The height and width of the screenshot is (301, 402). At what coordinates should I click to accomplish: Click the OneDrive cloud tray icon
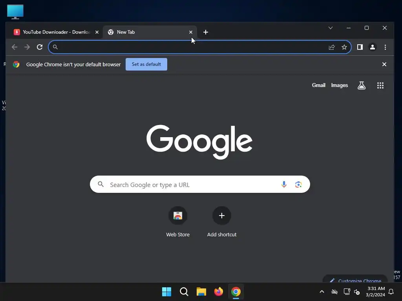coord(334,292)
